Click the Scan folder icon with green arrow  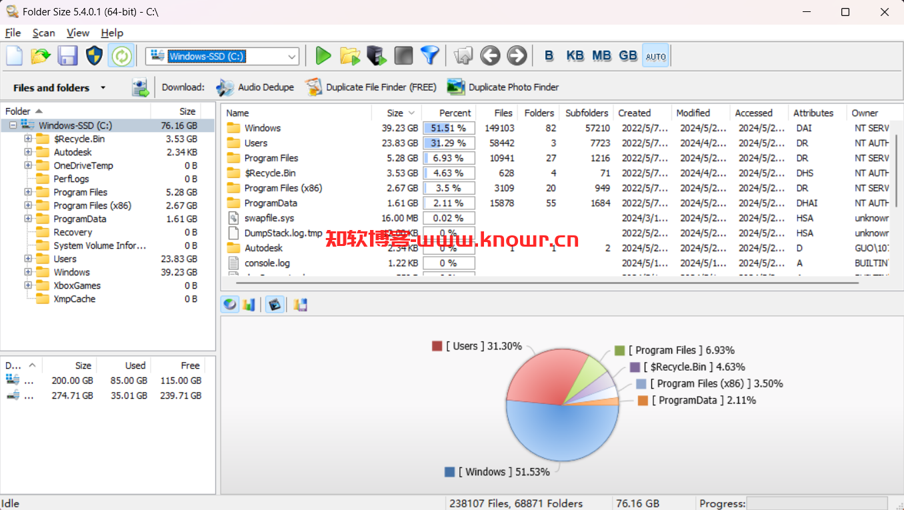(x=350, y=56)
